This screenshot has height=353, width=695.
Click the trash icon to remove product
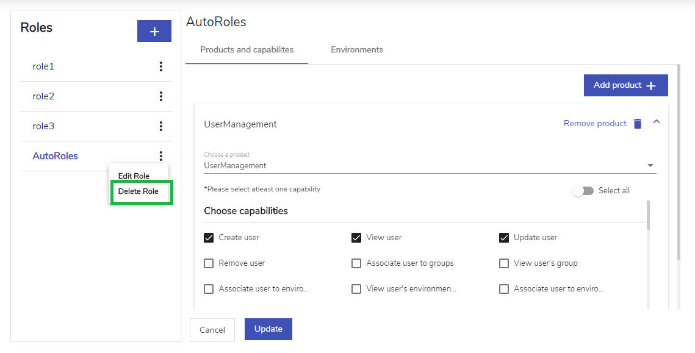tap(638, 124)
